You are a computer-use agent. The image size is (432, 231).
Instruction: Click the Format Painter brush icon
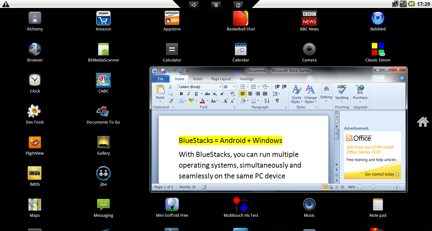pos(170,101)
